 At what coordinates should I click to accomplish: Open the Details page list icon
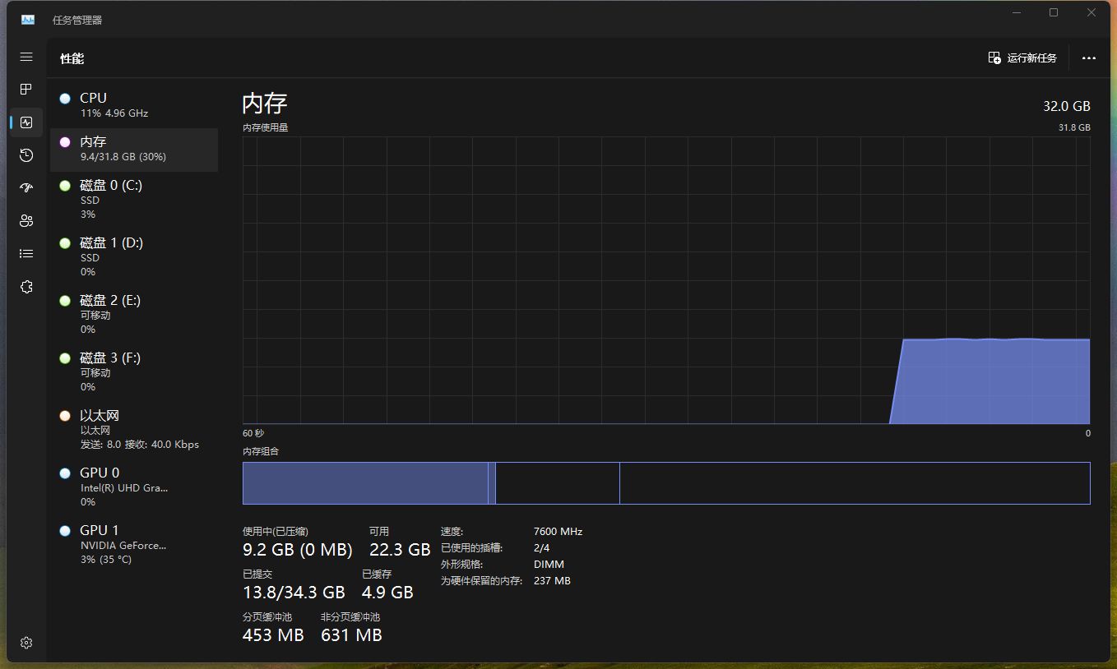(26, 254)
